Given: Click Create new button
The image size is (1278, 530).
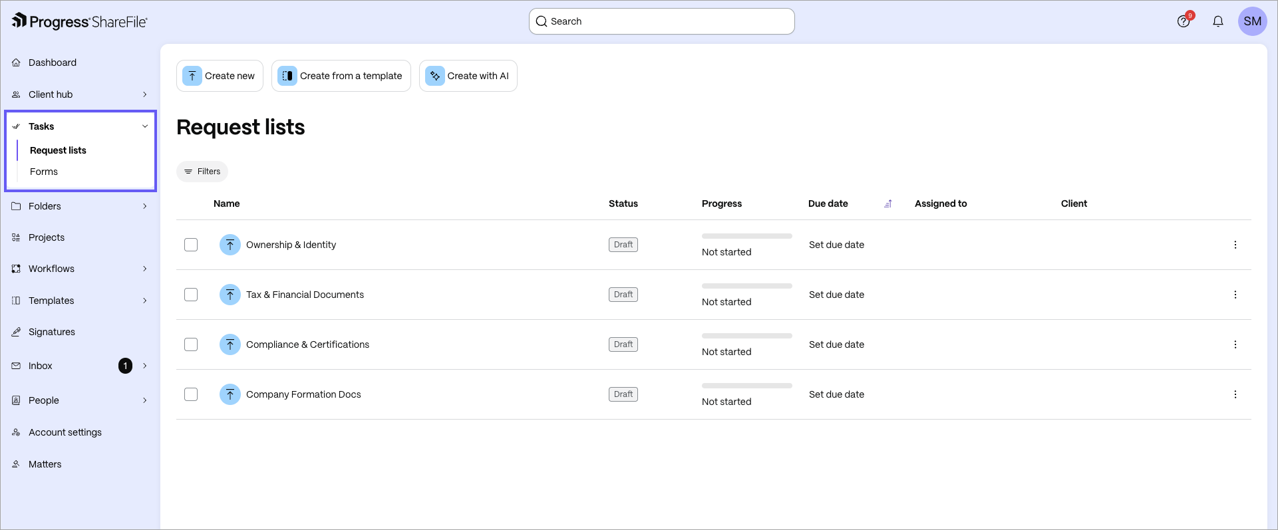Looking at the screenshot, I should 220,76.
